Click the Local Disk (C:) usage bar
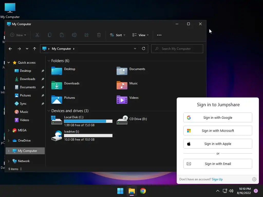The image size is (263, 197). pos(88,121)
